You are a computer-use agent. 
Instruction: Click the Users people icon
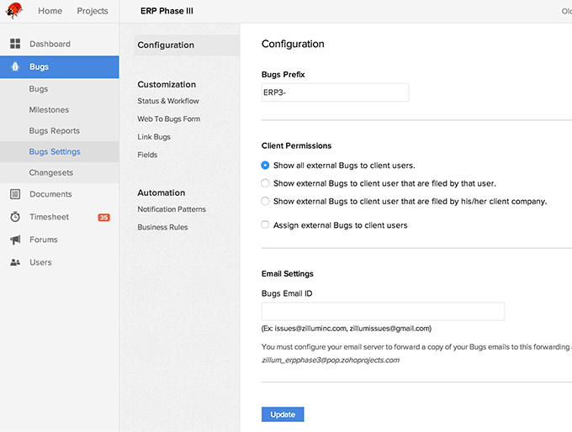(x=15, y=262)
